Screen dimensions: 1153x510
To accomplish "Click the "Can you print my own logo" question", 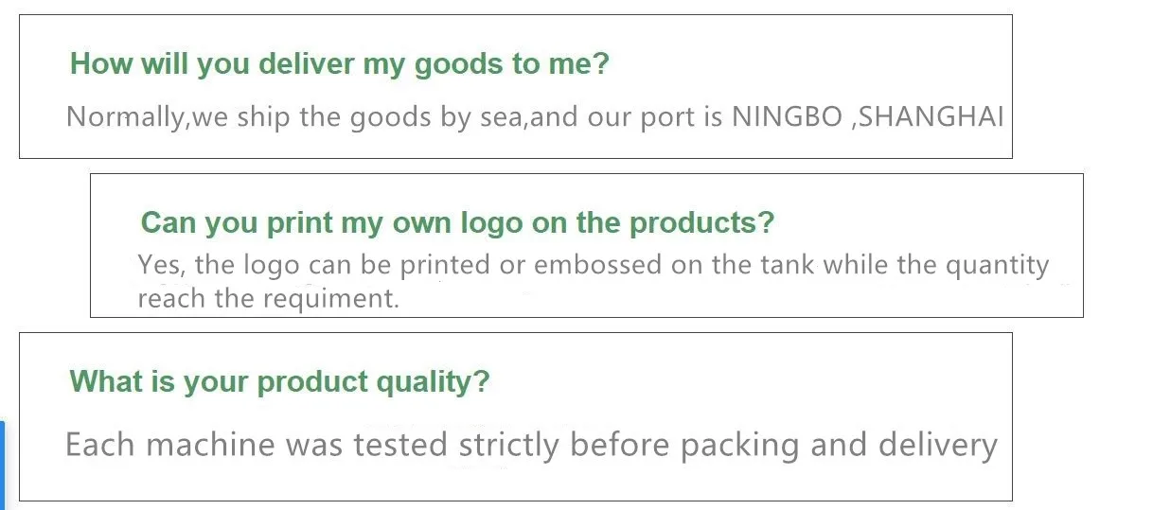I will click(457, 223).
